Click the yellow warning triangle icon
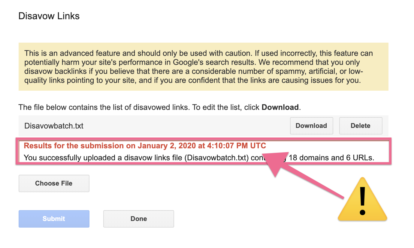Viewport: 414px width, 248px height. [x=362, y=201]
